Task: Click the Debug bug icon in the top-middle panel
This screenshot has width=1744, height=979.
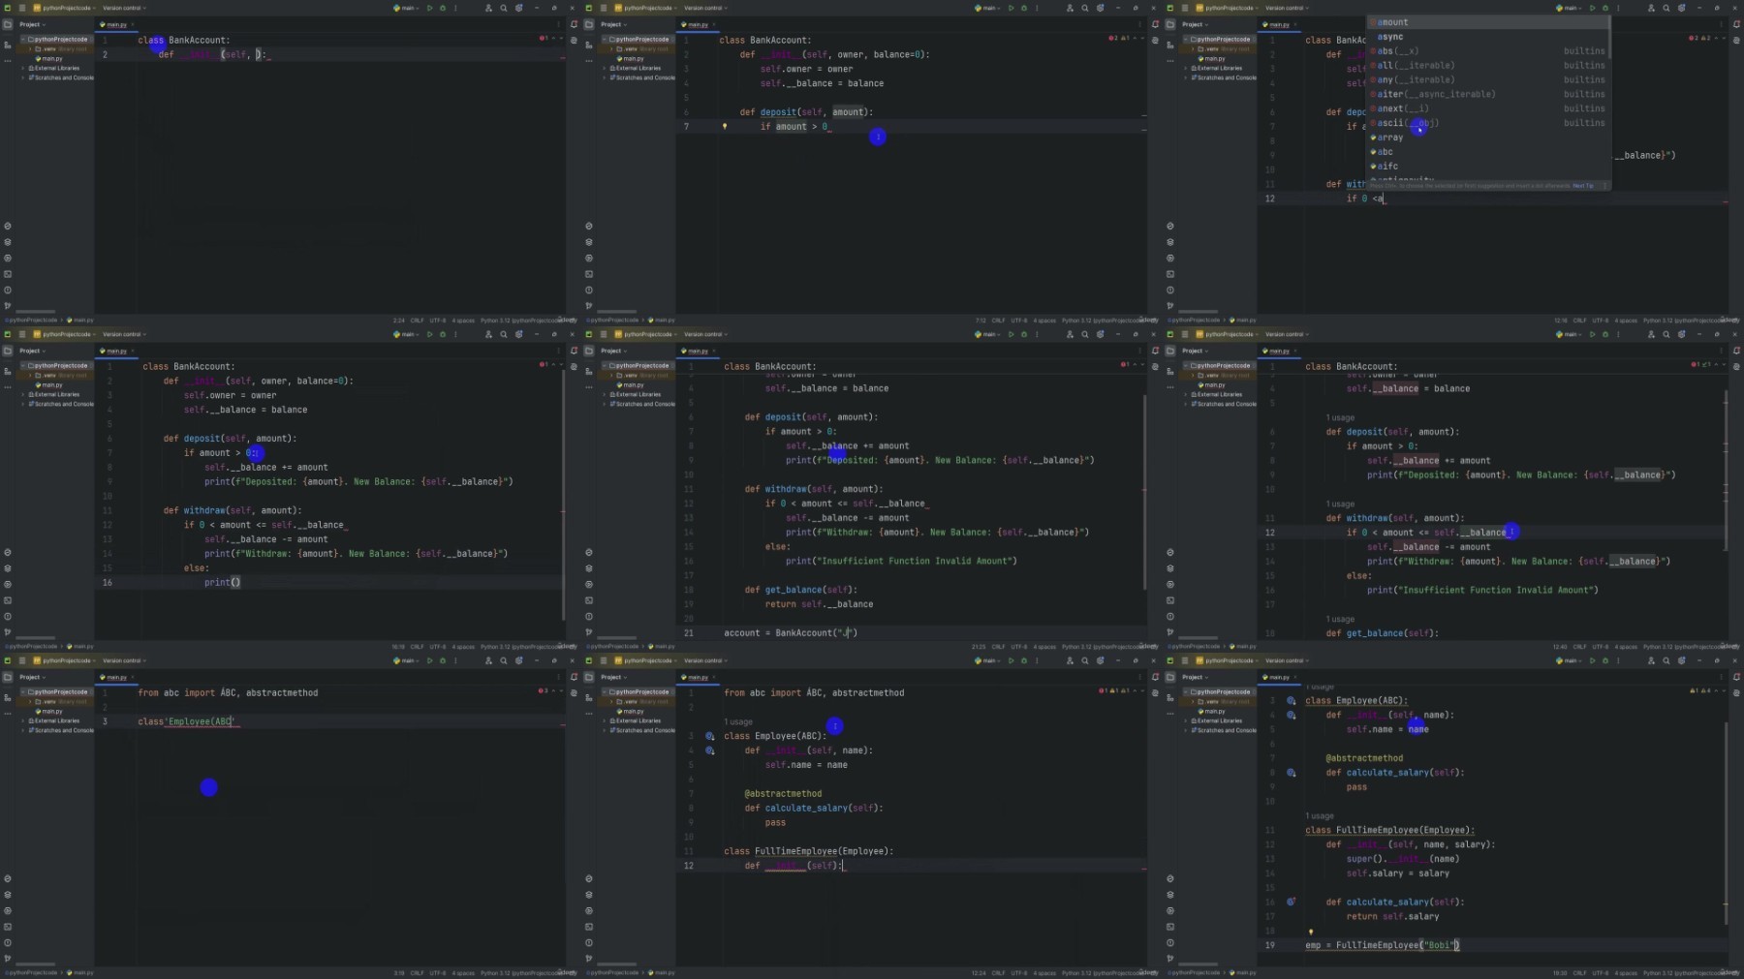Action: coord(1024,8)
